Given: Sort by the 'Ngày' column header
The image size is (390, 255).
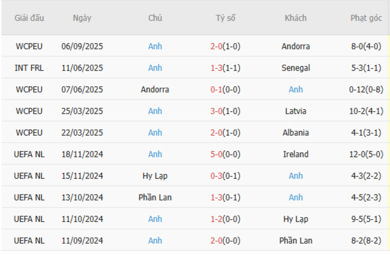Looking at the screenshot, I should [82, 18].
